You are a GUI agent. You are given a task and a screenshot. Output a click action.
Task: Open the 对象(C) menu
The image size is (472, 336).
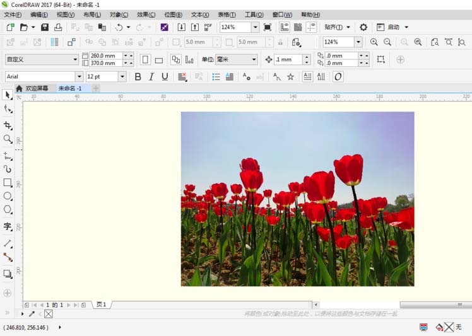point(119,14)
